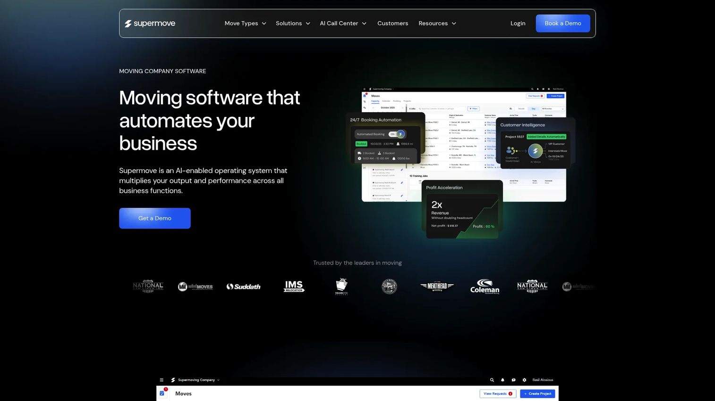Click the Suddath logo
Screen dimensions: 715x401
243,286
